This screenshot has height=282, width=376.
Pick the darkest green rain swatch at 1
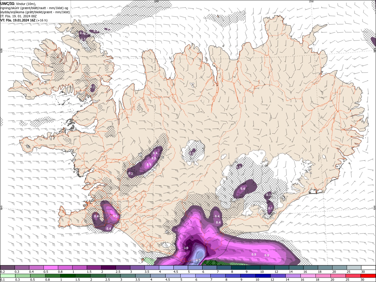click(68, 276)
